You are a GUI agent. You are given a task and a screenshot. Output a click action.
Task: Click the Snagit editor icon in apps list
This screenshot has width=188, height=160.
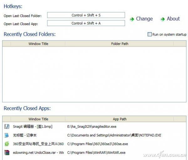7,126
